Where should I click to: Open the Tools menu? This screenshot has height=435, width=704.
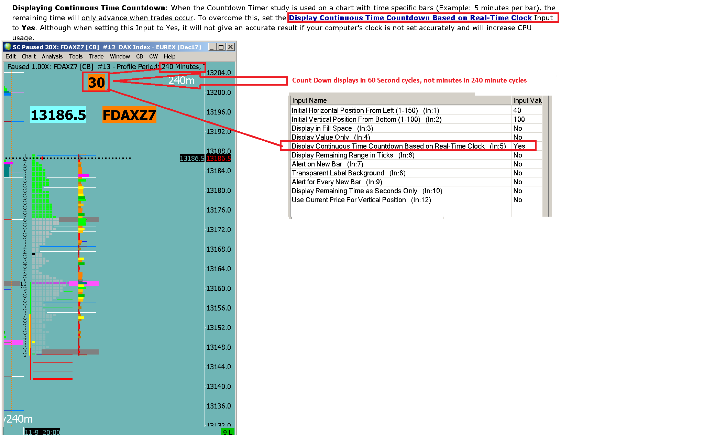[76, 56]
